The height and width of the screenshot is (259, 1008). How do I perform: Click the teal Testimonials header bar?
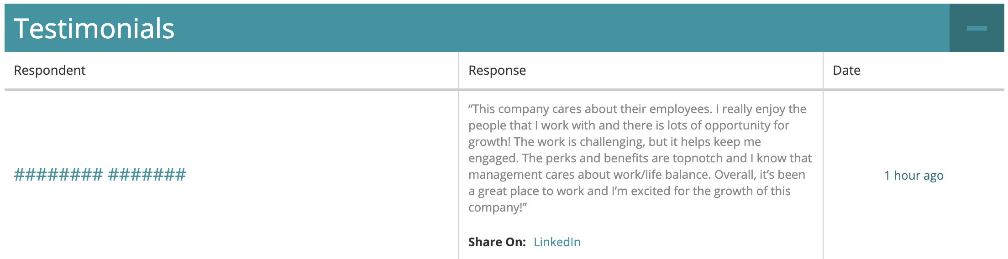[477, 28]
